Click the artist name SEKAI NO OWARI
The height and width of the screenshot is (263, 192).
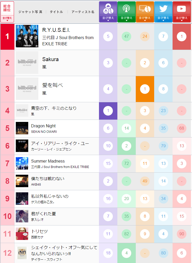click(x=44, y=131)
